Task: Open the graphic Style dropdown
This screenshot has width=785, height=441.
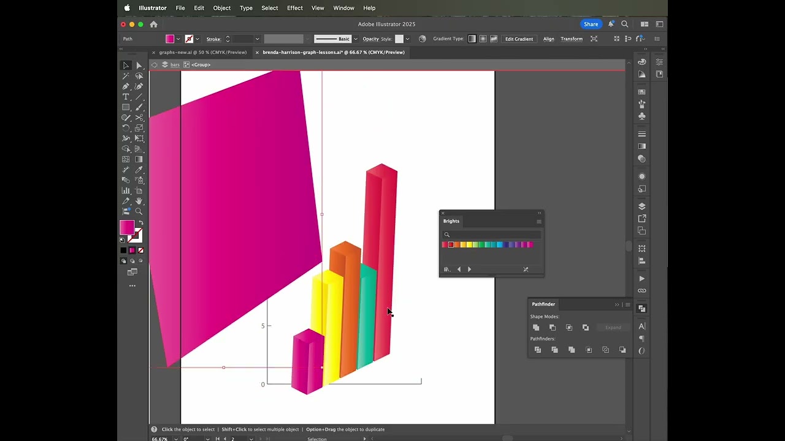Action: [x=407, y=39]
